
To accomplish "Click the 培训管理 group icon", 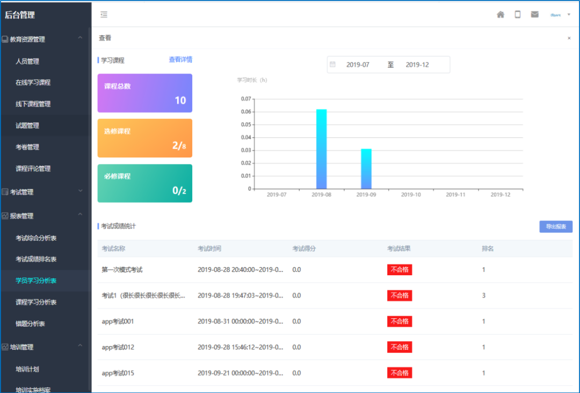I will [x=5, y=347].
